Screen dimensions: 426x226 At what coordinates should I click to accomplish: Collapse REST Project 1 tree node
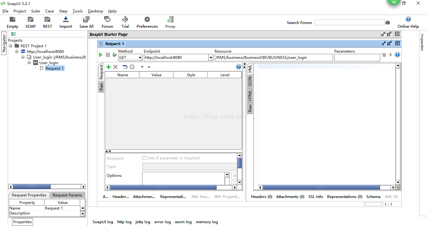(11, 46)
